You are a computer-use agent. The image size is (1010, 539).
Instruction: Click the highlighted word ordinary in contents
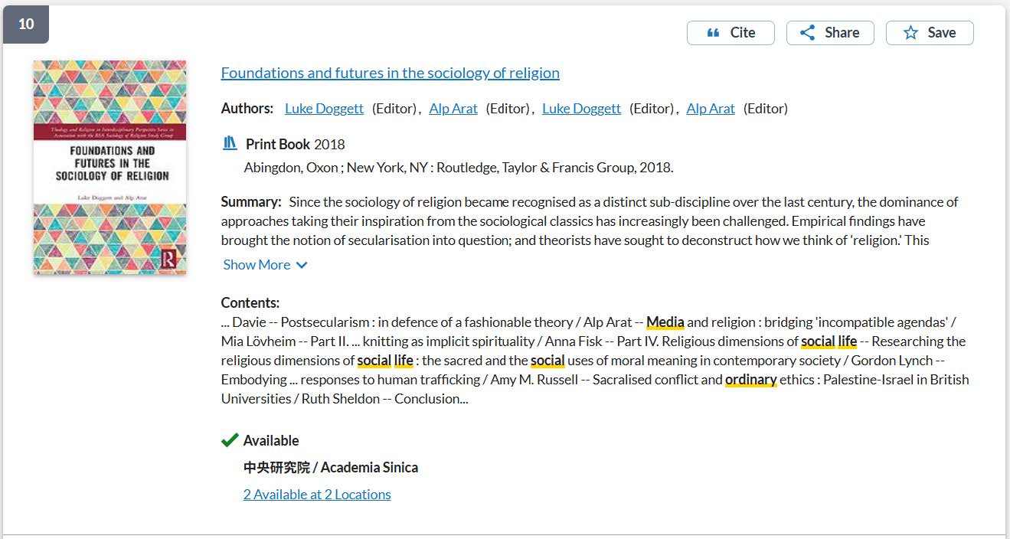point(750,380)
